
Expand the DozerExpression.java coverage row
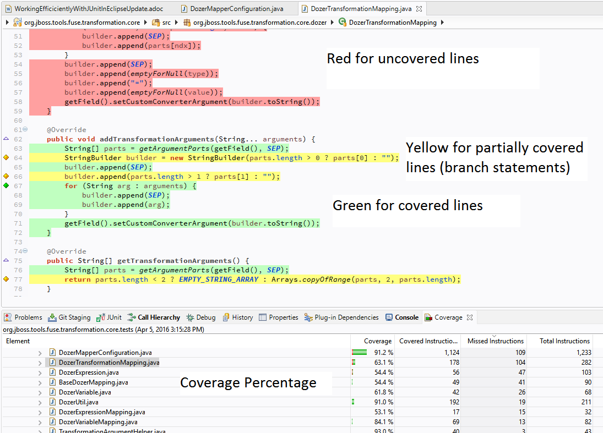[40, 372]
